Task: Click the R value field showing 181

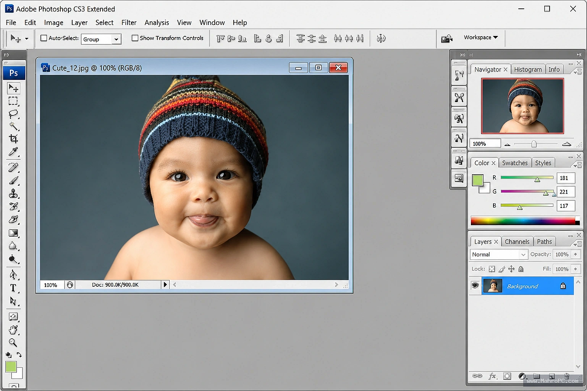Action: [566, 178]
